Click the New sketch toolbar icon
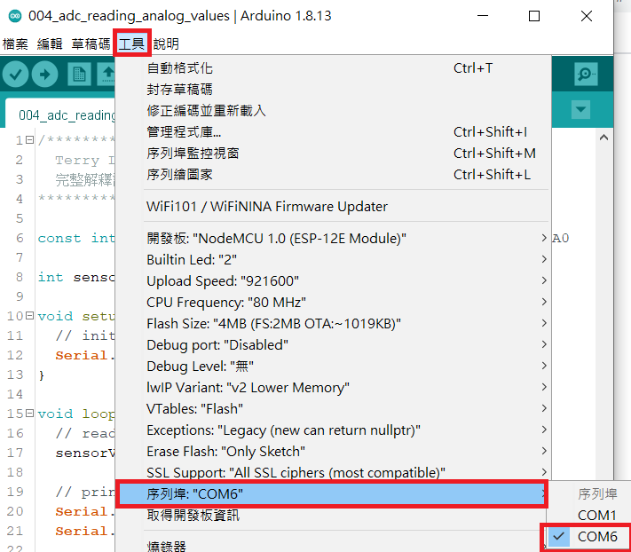631x552 pixels. tap(79, 75)
